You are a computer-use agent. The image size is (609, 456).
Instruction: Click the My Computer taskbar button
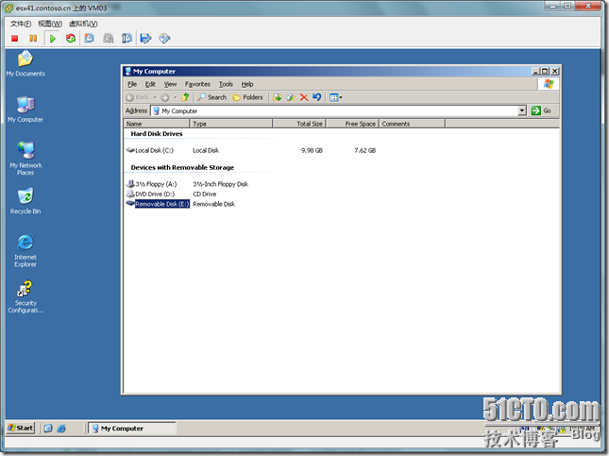(x=131, y=429)
